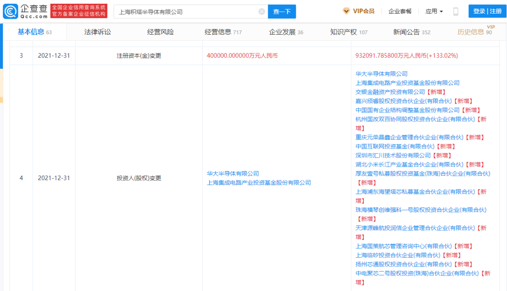
Task: Click the 400000.000000万元人民币 value
Action: (242, 55)
